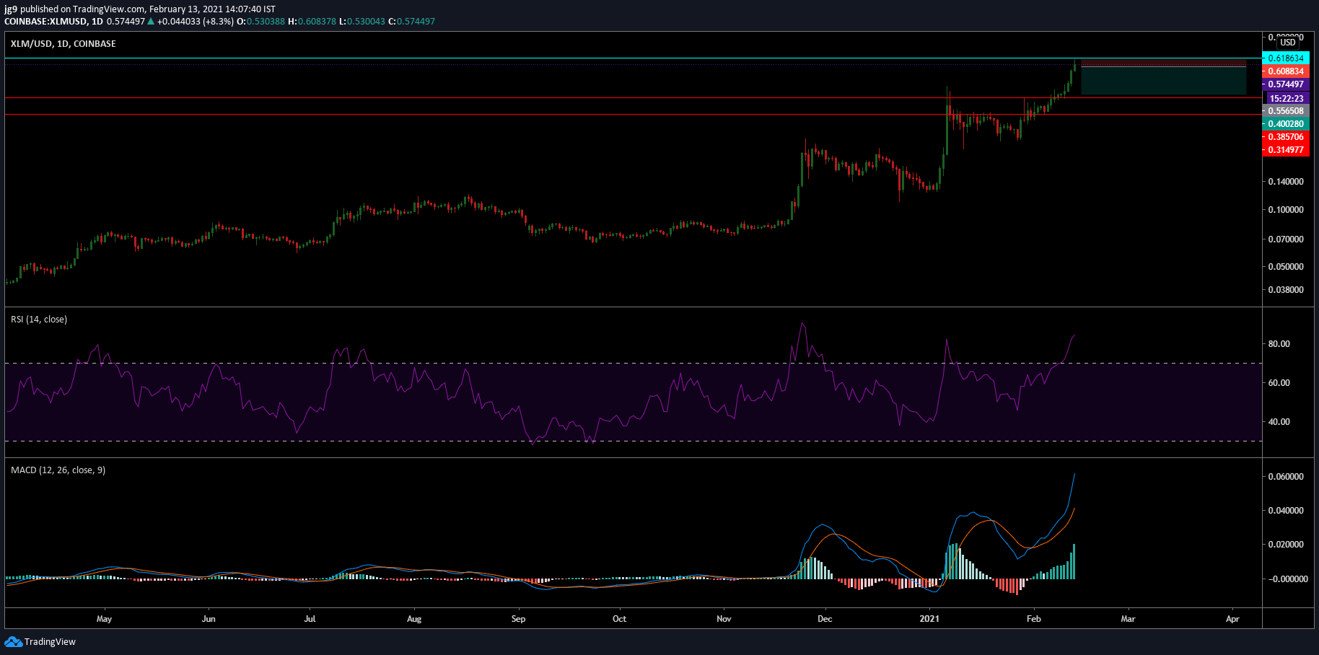This screenshot has width=1319, height=655.
Task: Click the +0.044033 (+8.3%) change value
Action: [x=195, y=22]
